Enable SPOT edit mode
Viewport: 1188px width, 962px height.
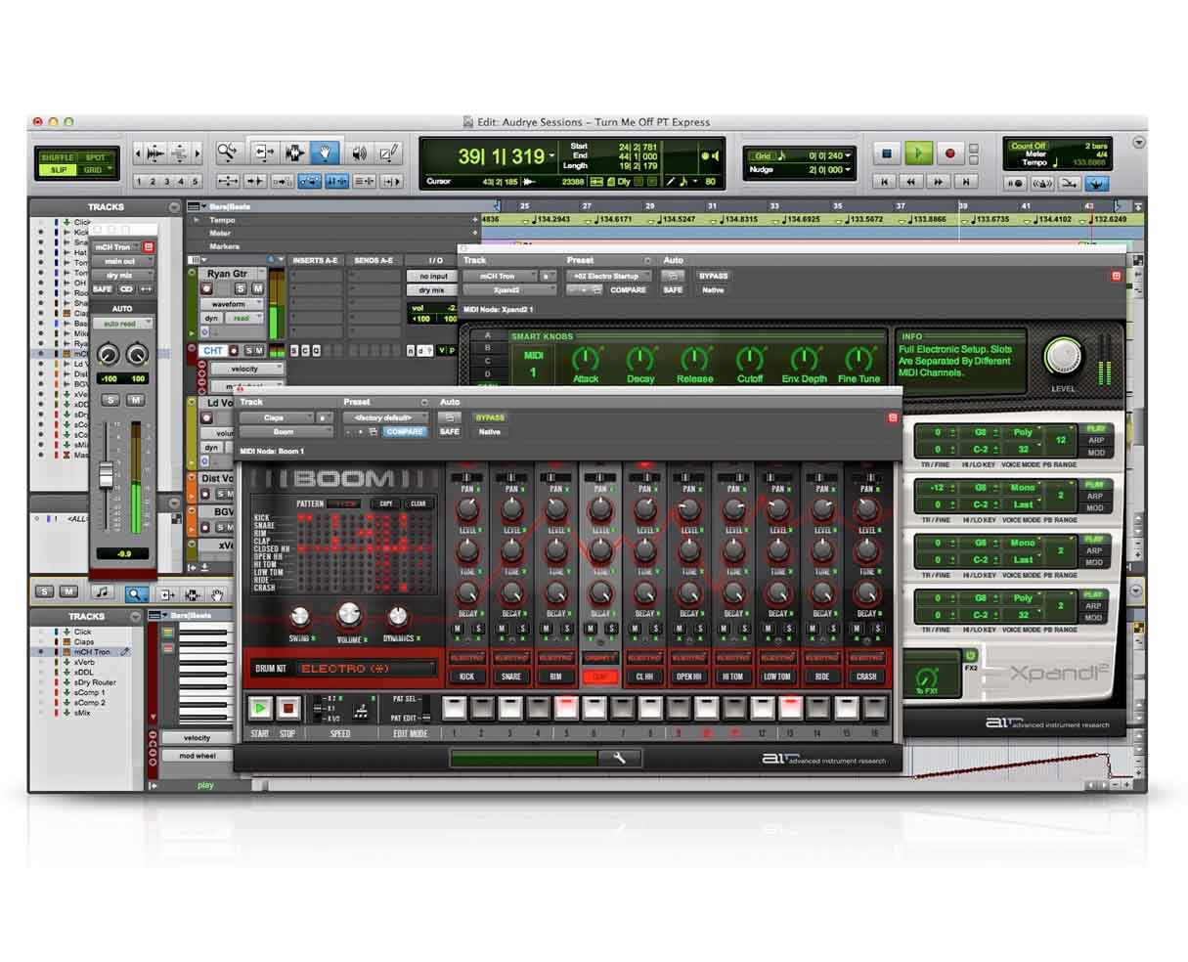(x=95, y=157)
